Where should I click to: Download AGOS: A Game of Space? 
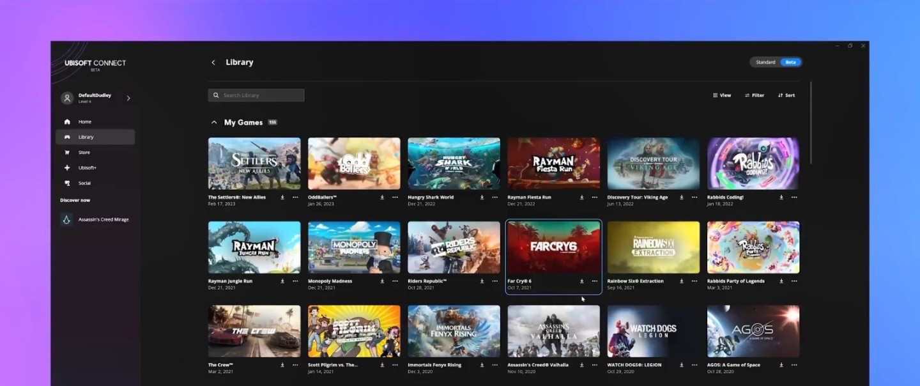pos(781,365)
